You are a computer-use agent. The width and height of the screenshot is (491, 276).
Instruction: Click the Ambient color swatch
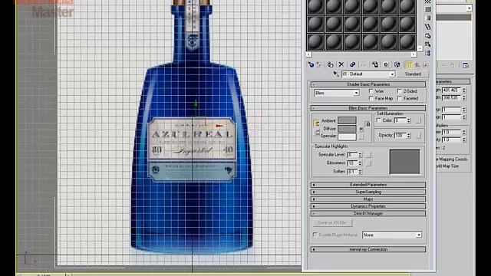tap(347, 120)
